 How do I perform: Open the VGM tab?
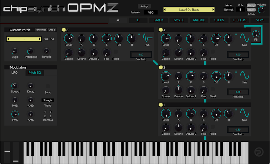click(260, 20)
